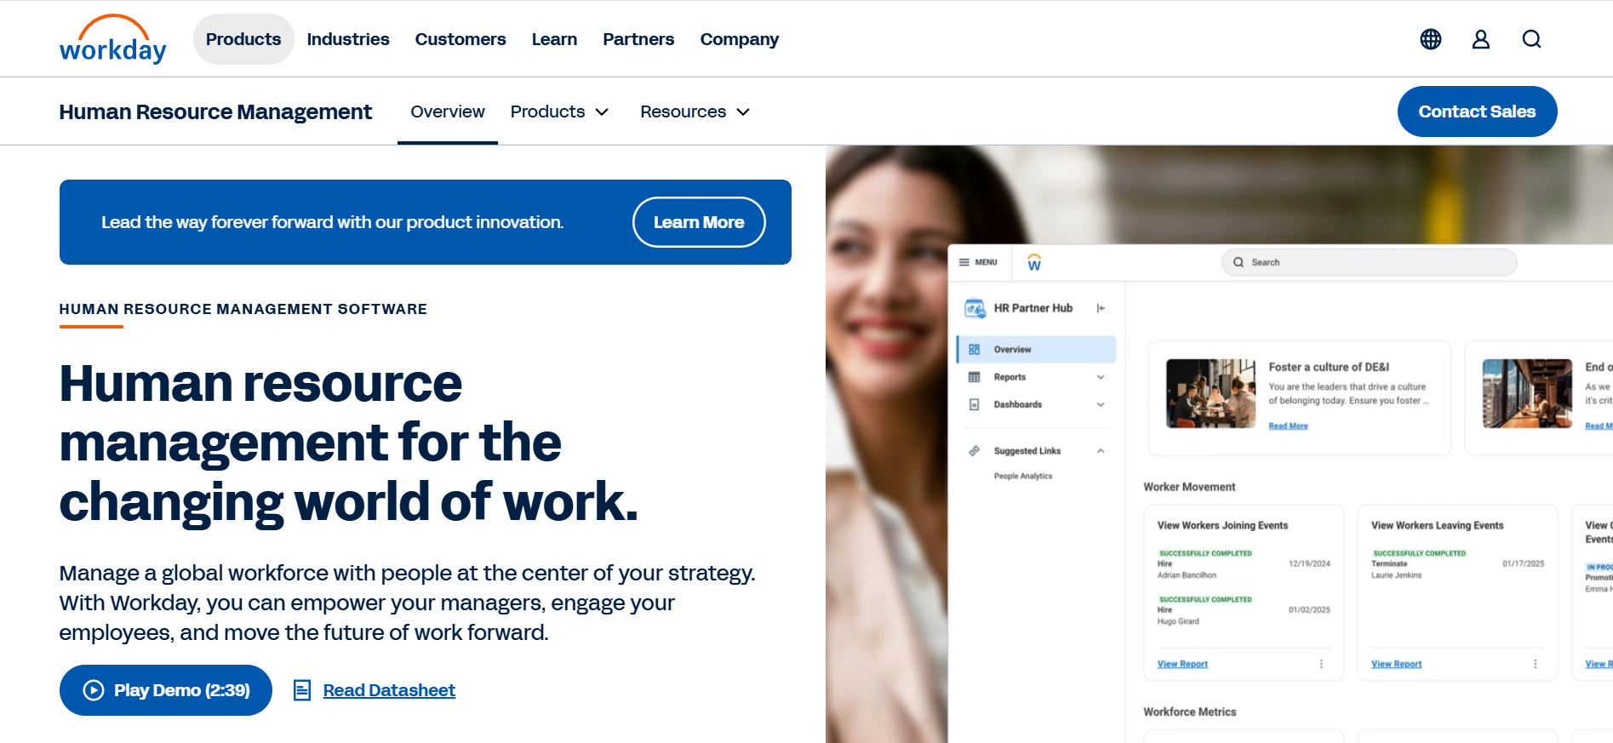The width and height of the screenshot is (1613, 743).
Task: Click the 'Worker Movement' heading
Action: (x=1189, y=487)
